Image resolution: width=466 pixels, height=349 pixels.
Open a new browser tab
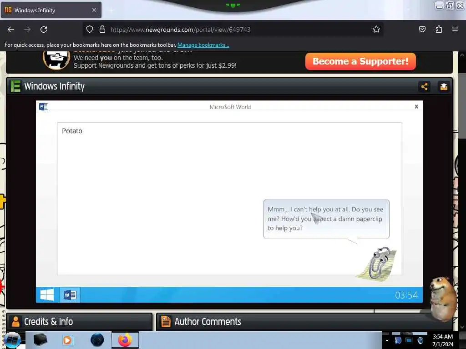(111, 10)
